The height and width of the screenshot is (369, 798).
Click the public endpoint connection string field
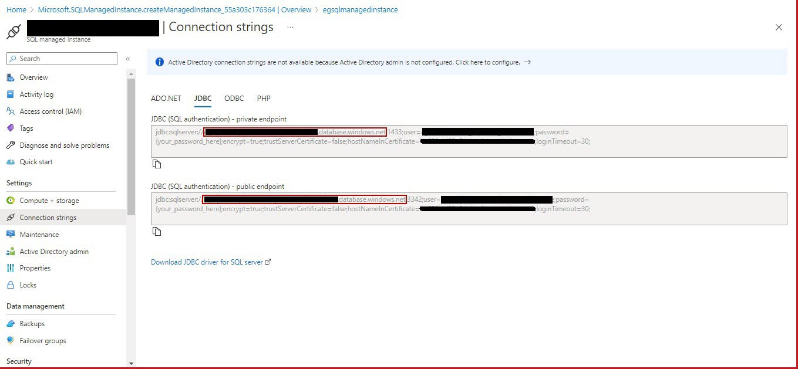point(469,209)
